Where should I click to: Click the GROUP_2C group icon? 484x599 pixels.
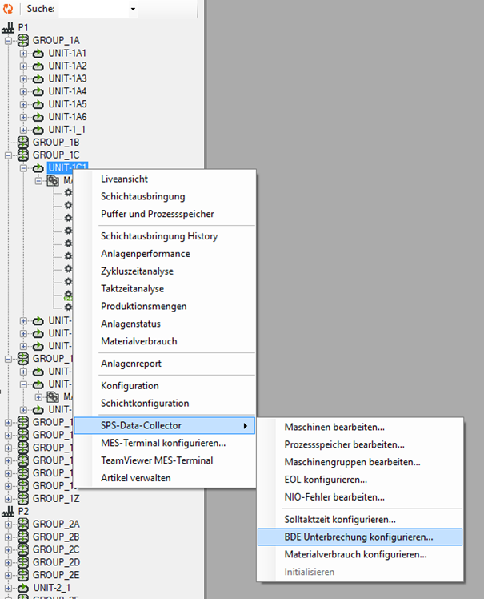[23, 549]
